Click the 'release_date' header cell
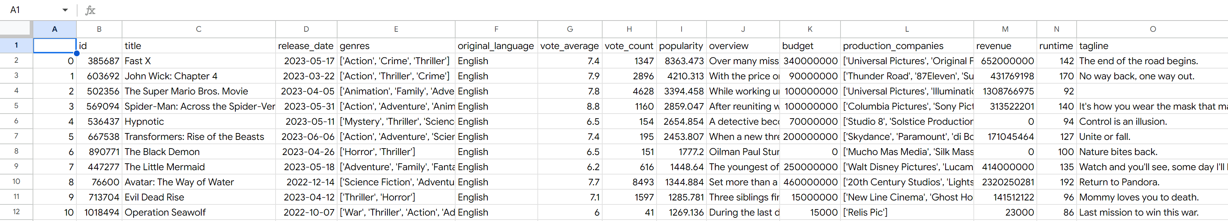1228x221 pixels. tap(306, 46)
